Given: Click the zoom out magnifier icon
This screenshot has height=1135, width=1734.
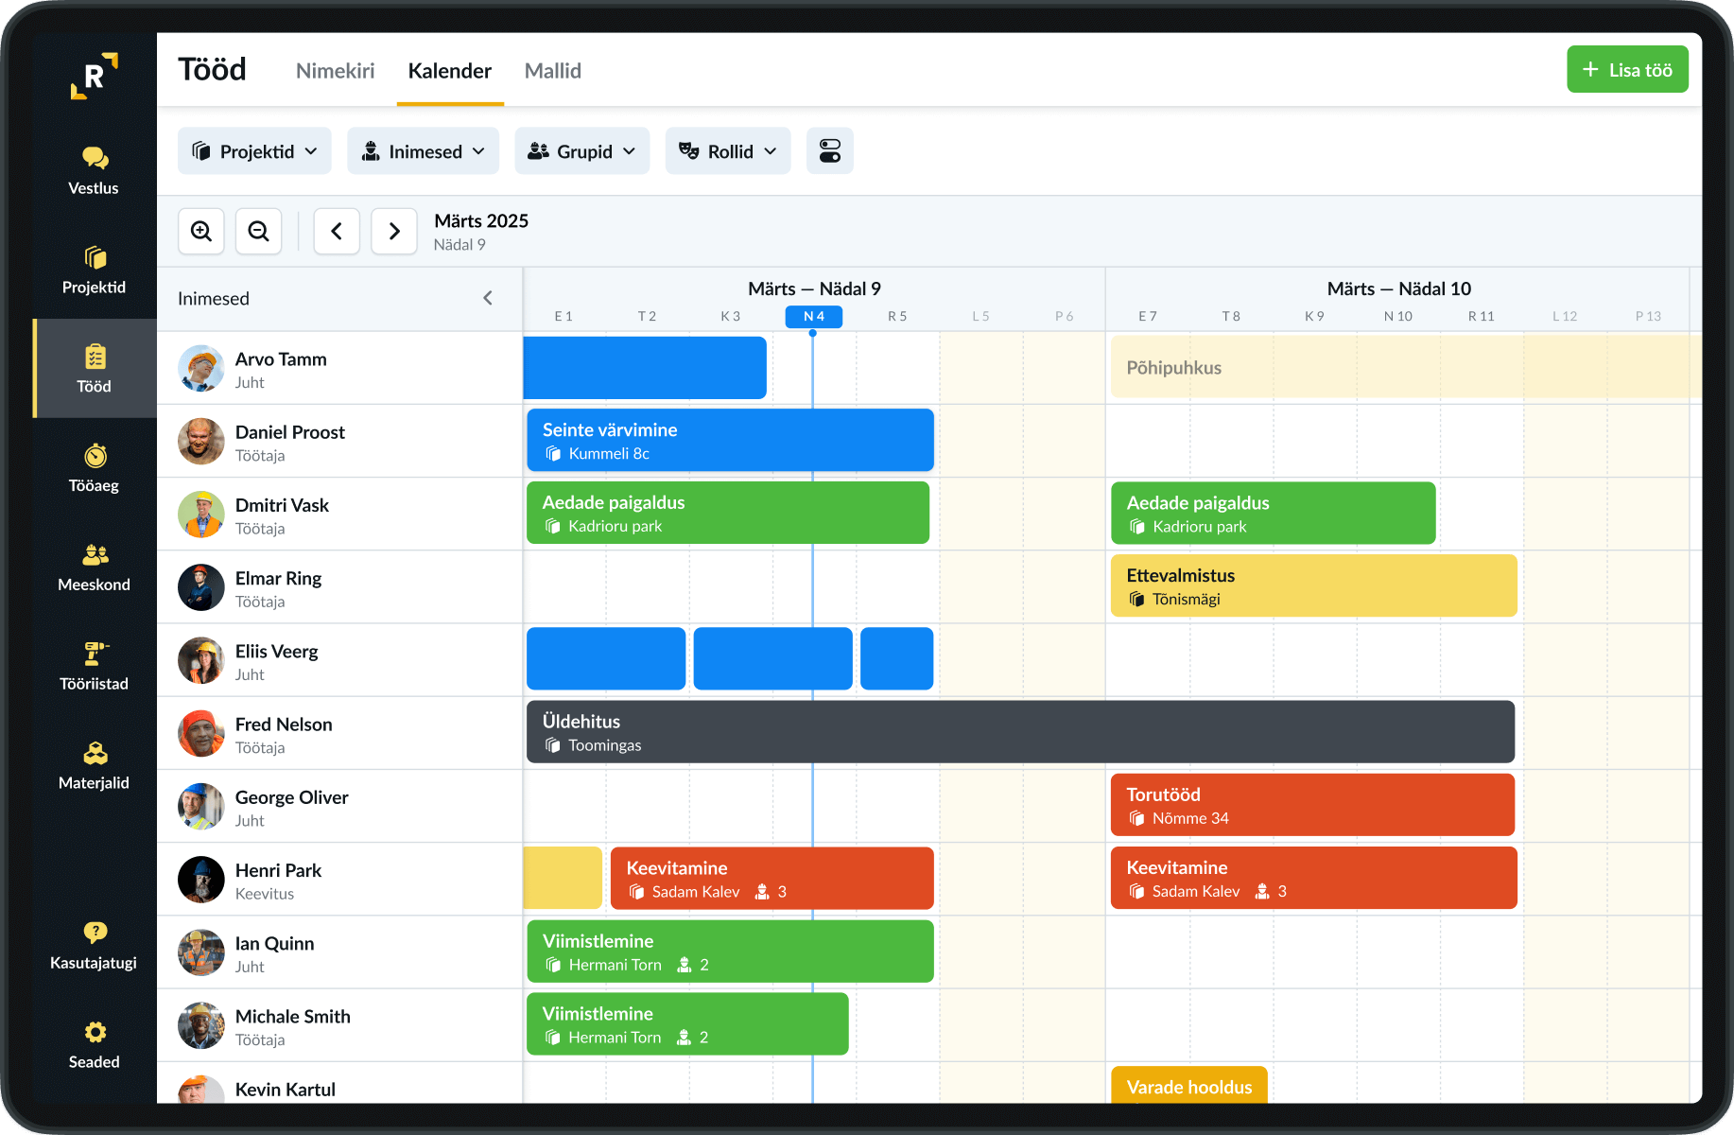Looking at the screenshot, I should tap(258, 231).
